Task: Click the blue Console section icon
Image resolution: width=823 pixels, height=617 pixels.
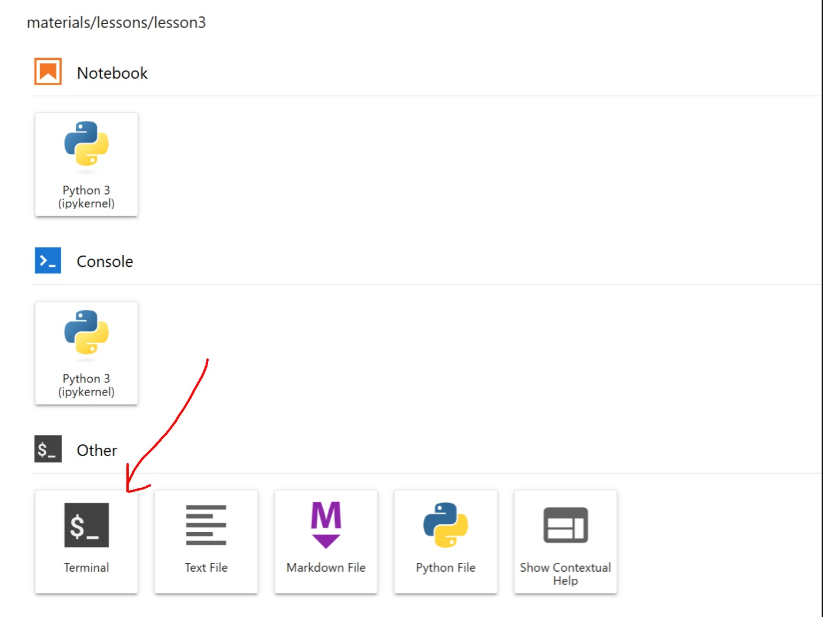Action: point(48,261)
